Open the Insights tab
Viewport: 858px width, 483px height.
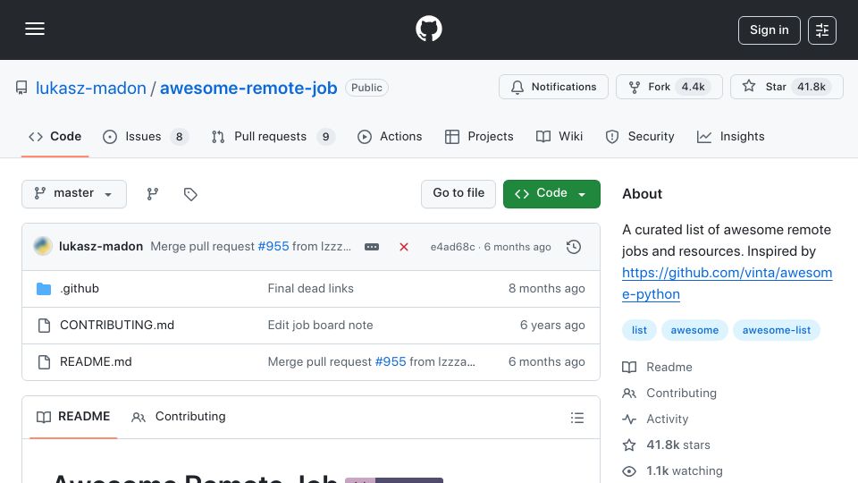point(730,136)
